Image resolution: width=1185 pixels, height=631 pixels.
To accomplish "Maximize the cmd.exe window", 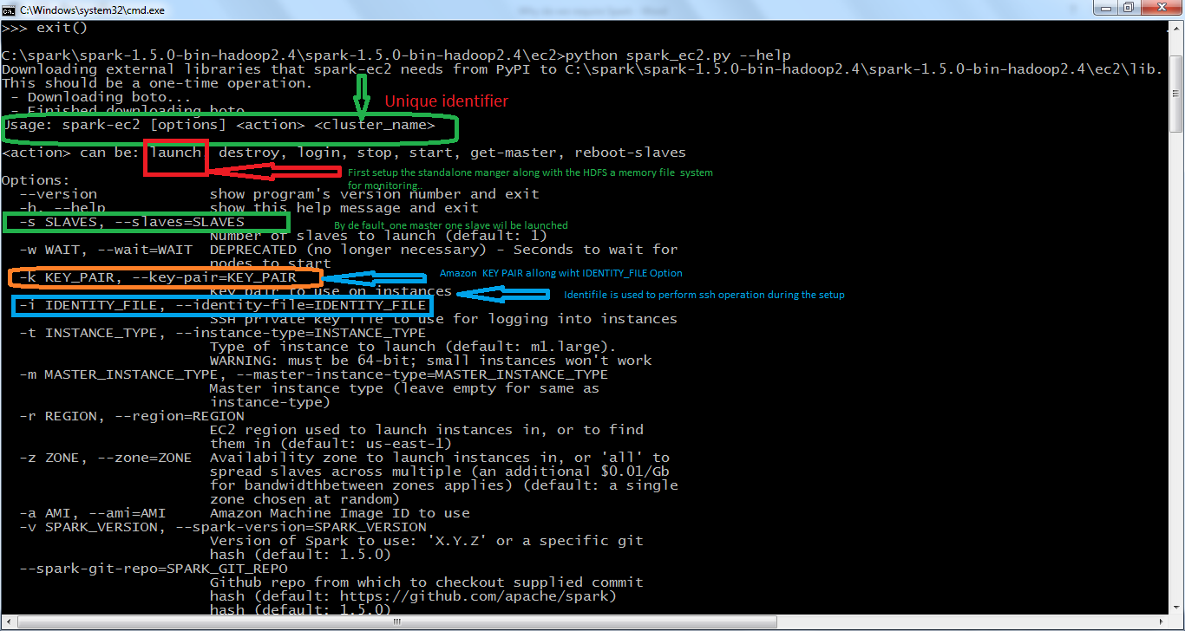I will point(1129,8).
